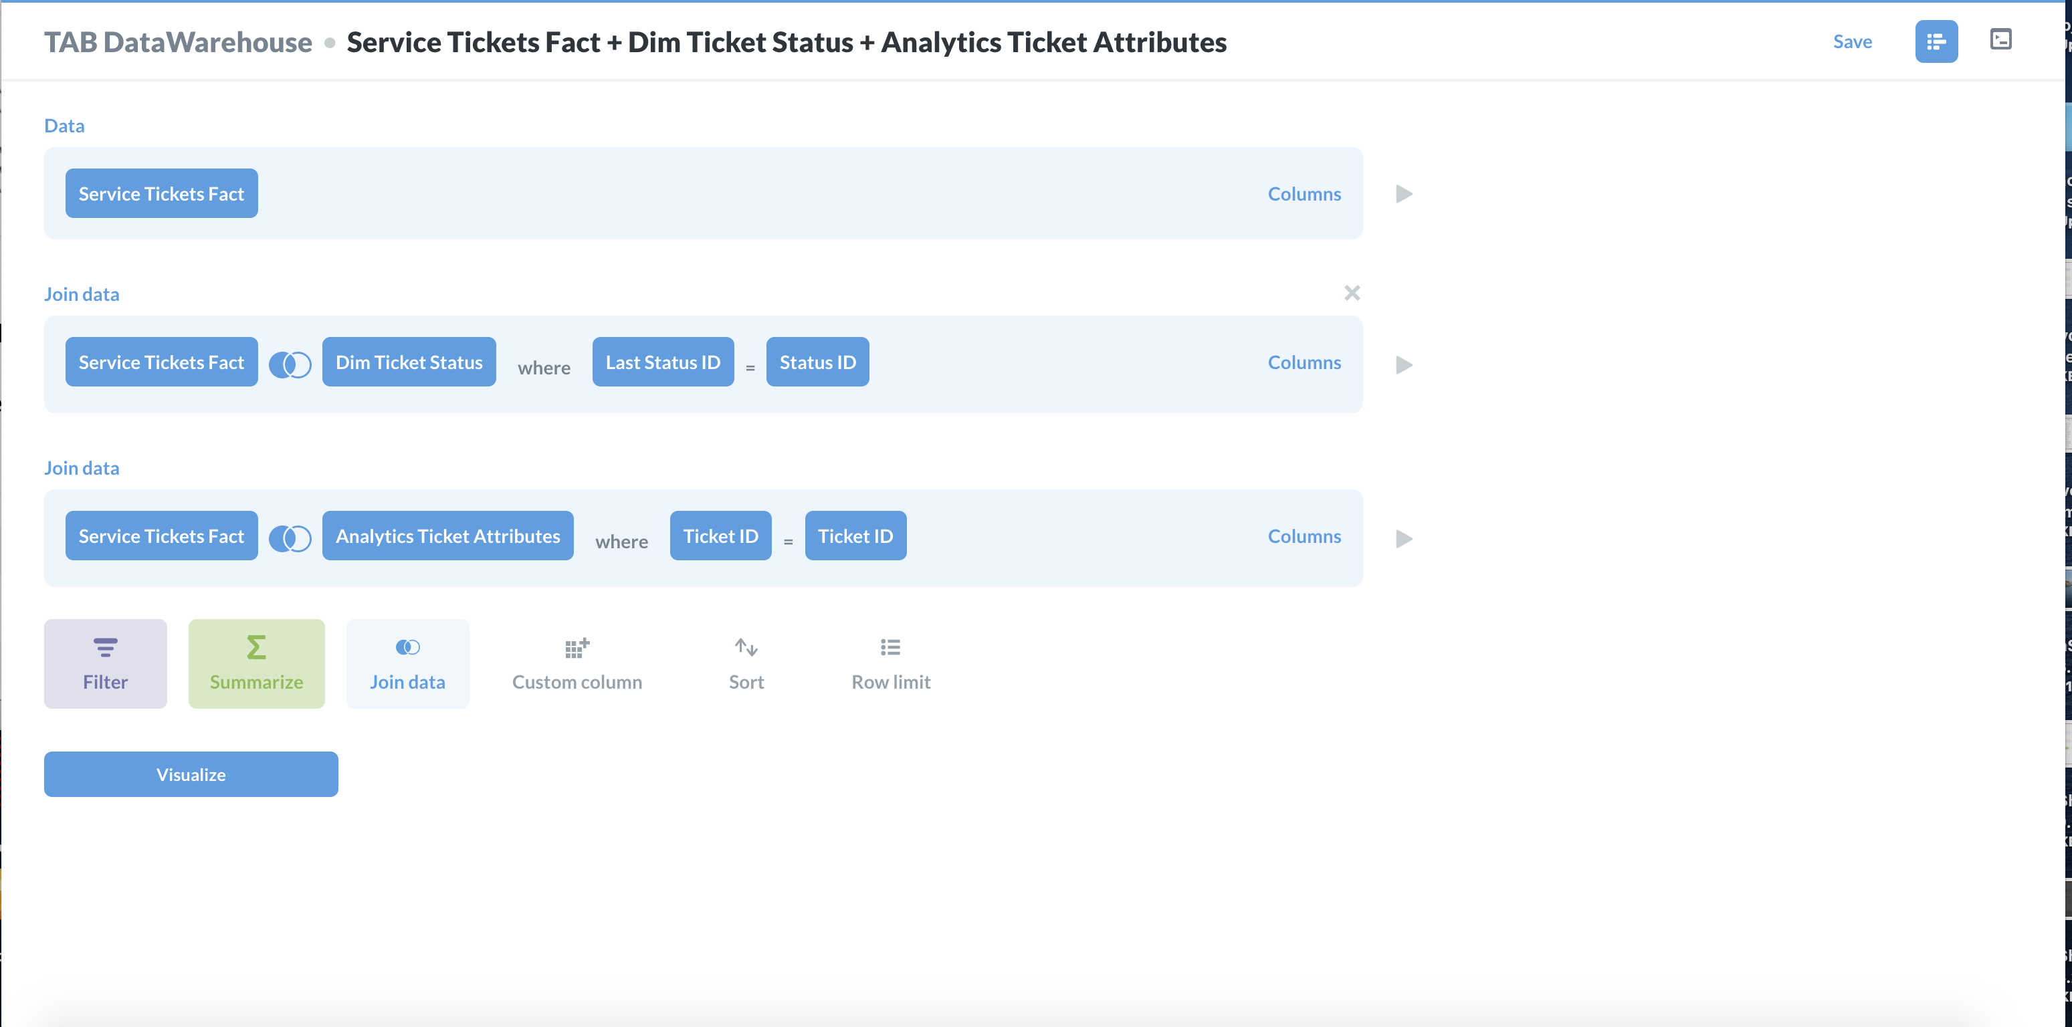Viewport: 2072px width, 1027px height.
Task: Open Columns for the Analytics Ticket Attributes join
Action: pos(1304,536)
